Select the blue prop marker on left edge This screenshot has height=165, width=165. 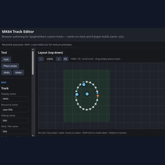click(x=77, y=94)
